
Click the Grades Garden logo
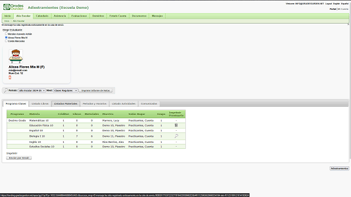tap(13, 7)
